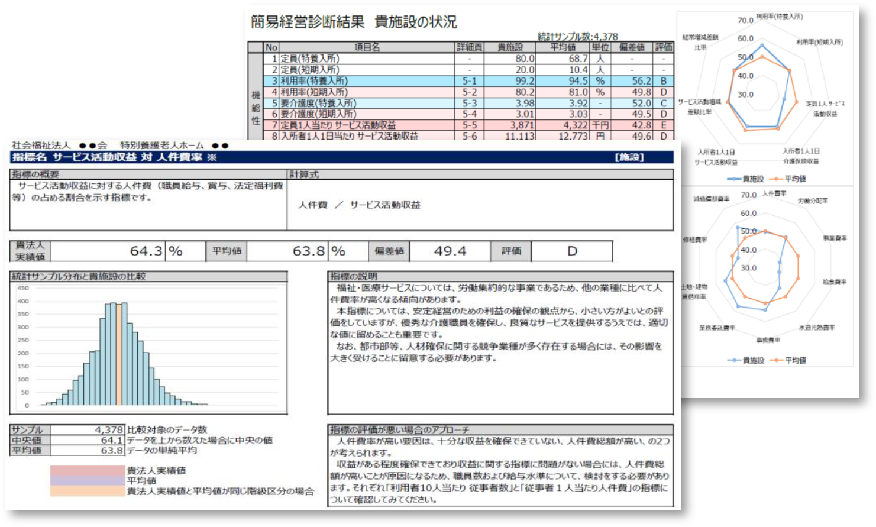Click radar axis label 業務委託費率

[717, 327]
